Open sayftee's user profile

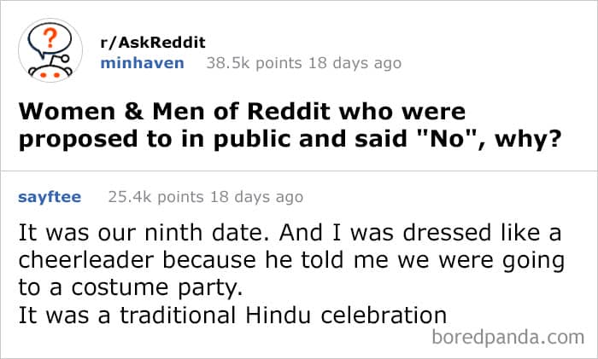(x=50, y=197)
